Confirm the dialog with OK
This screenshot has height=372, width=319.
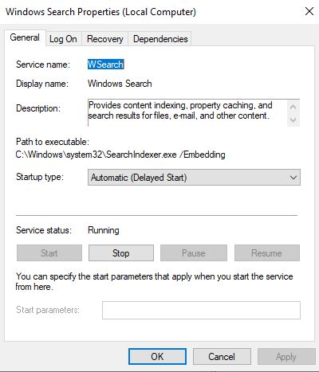point(157,357)
